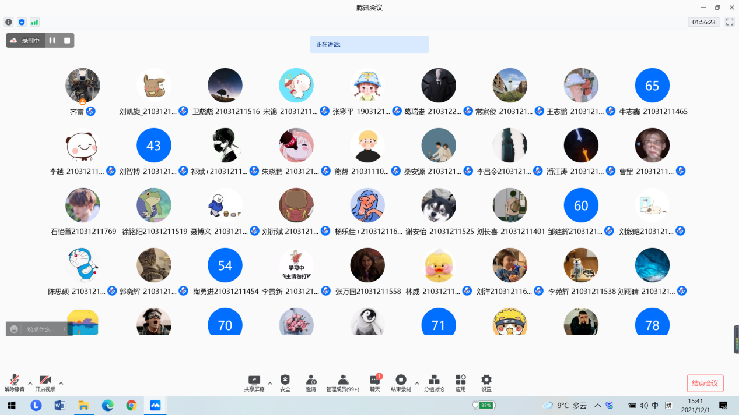Expand share options arrow beside 共享屏幕
739x415 pixels.
pos(270,384)
